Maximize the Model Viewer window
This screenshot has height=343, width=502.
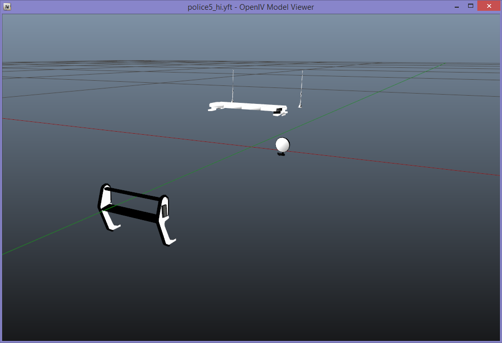point(470,6)
